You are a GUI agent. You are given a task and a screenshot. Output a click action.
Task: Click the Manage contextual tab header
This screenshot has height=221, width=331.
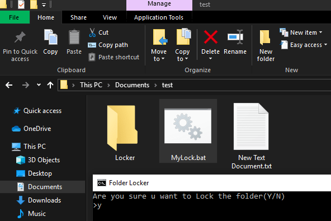coord(159,4)
